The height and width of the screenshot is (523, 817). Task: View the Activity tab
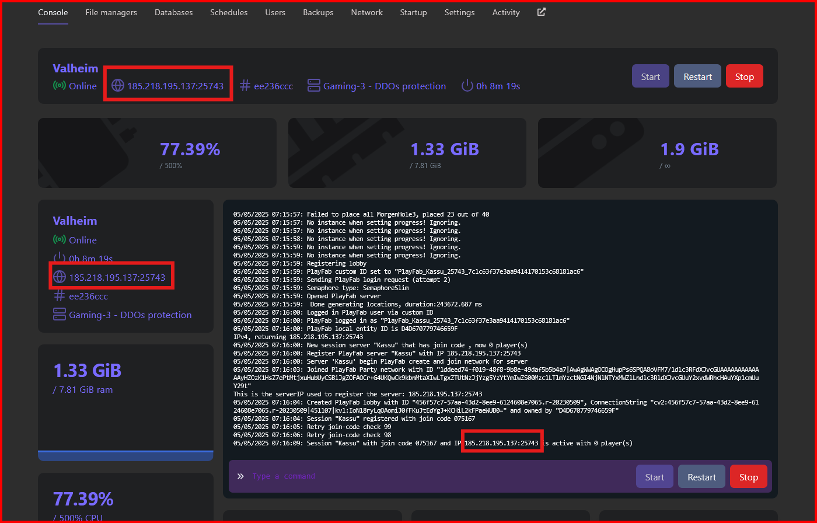[x=506, y=12]
